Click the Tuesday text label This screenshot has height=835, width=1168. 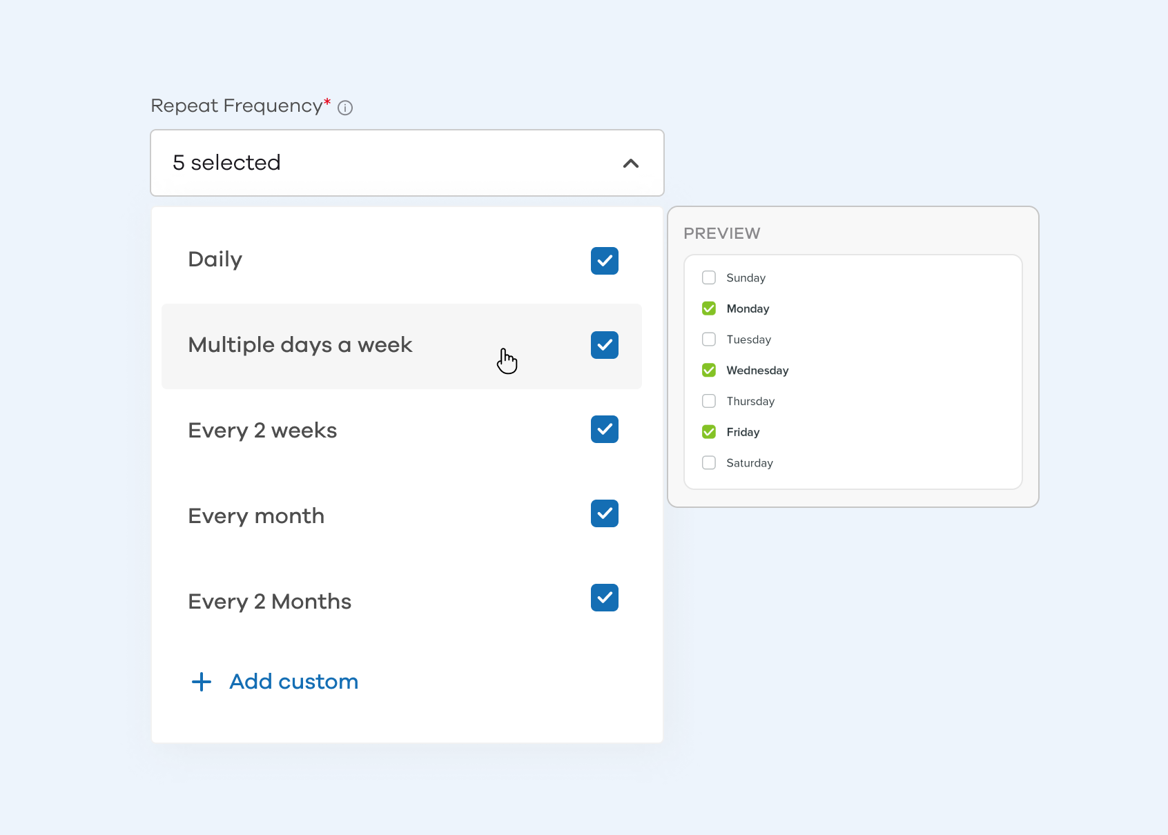pyautogui.click(x=749, y=340)
